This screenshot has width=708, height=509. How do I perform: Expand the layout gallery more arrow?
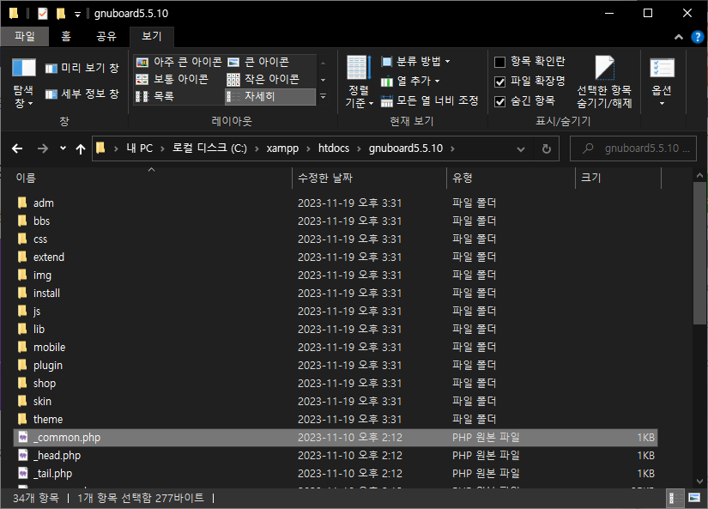[324, 96]
